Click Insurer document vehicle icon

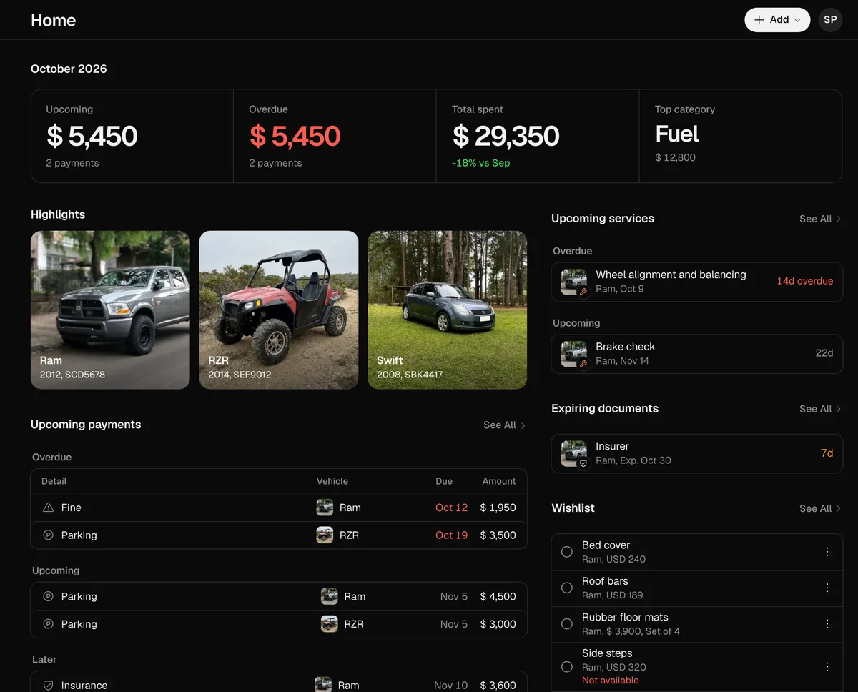coord(574,453)
